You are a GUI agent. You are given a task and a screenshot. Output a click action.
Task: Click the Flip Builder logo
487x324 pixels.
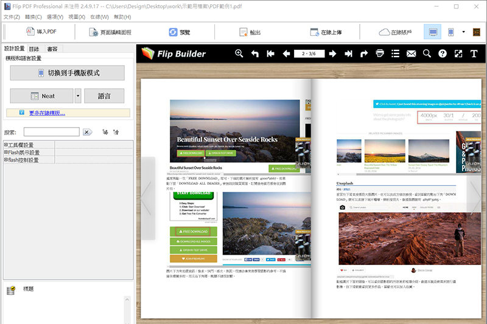click(173, 53)
